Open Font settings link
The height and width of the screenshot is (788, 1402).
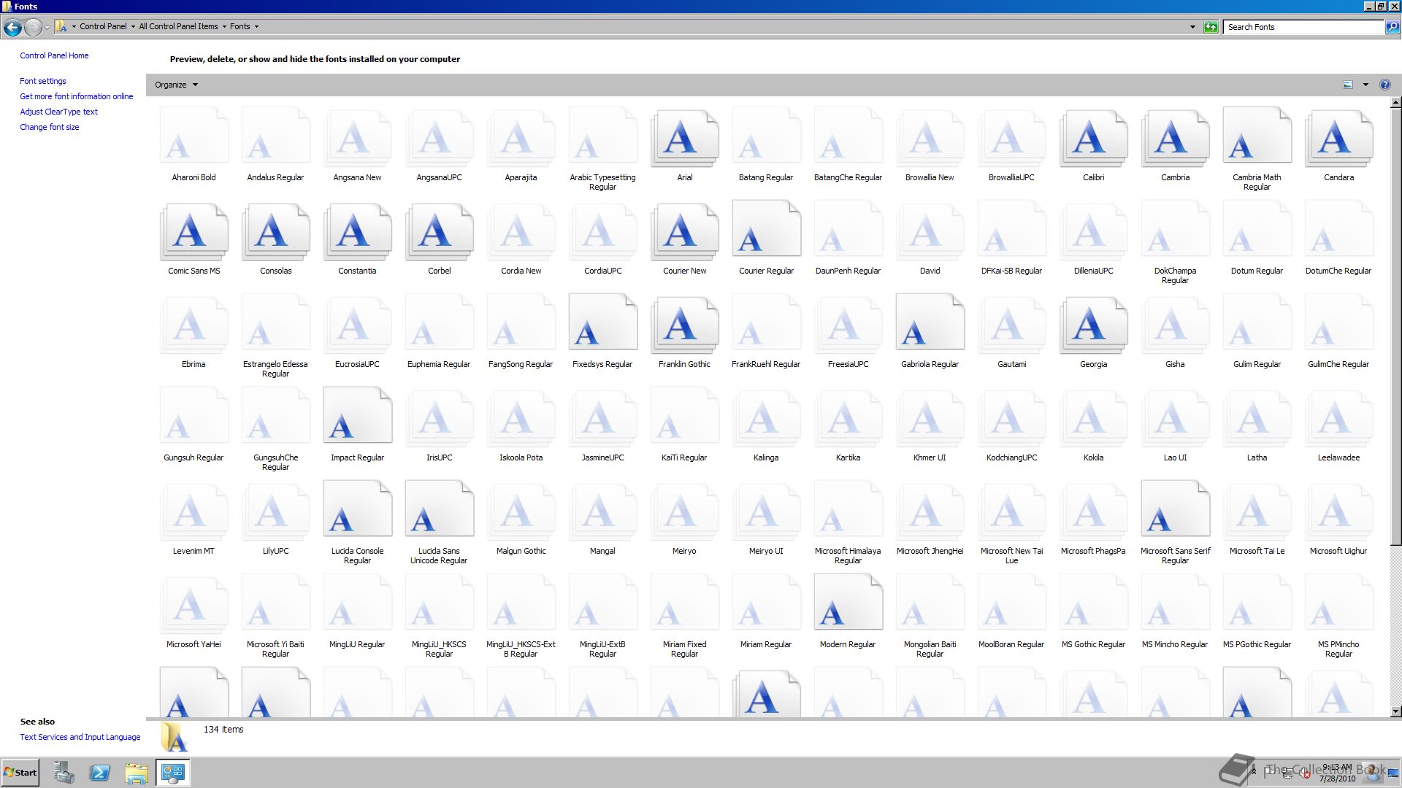[43, 81]
